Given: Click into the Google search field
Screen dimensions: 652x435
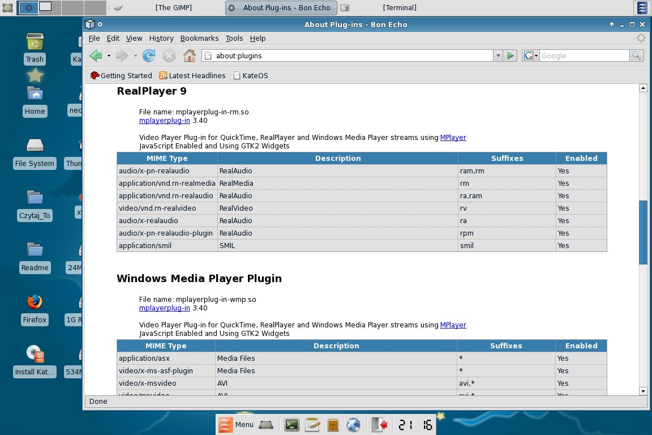Looking at the screenshot, I should click(x=584, y=56).
